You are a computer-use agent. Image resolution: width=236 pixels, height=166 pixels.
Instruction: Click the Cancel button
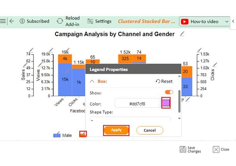click(150, 130)
